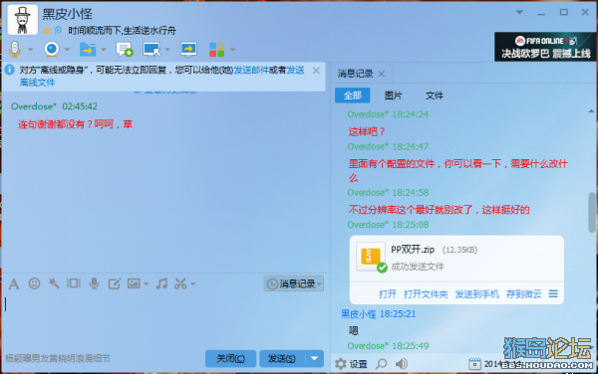598x374 pixels.
Task: Expand the remote desktop dropdown arrow
Action: coord(167,50)
